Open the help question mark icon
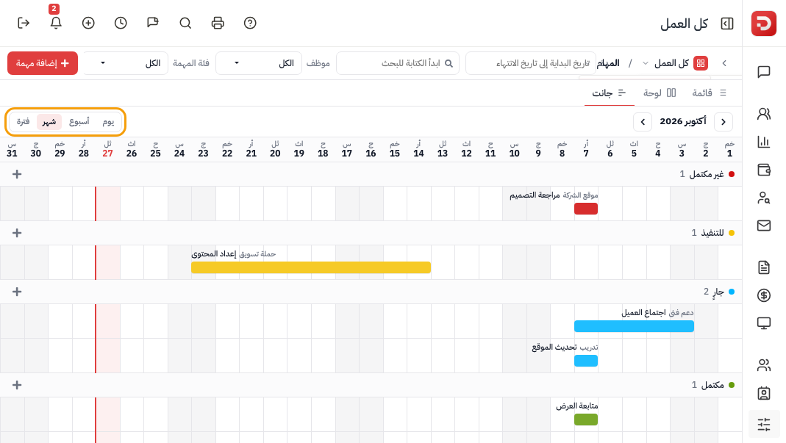 [x=250, y=23]
